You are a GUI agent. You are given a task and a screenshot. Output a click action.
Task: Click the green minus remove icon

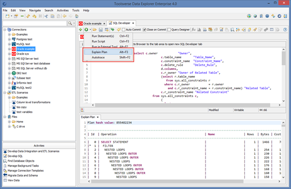(x=22, y=16)
